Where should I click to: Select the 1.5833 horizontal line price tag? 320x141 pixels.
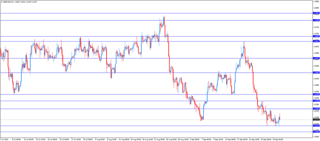316,13
